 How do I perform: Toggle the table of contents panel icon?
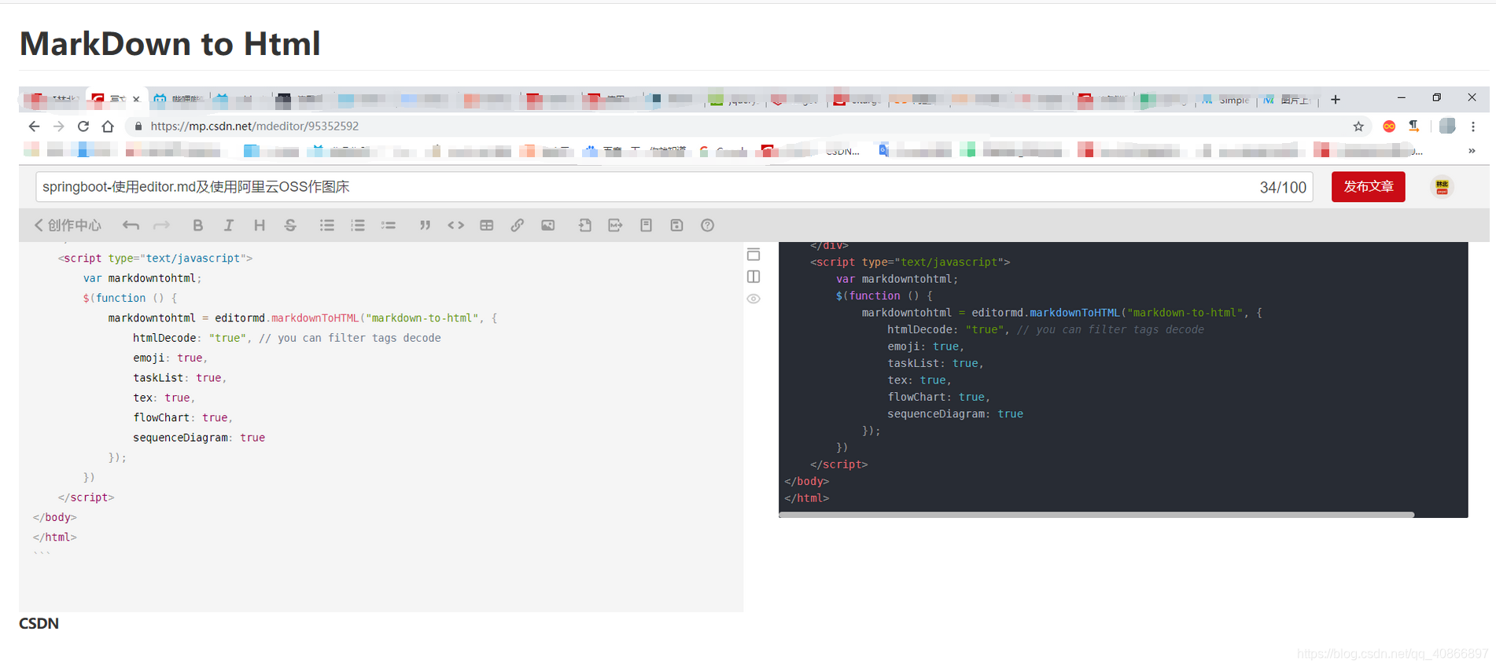tap(754, 255)
